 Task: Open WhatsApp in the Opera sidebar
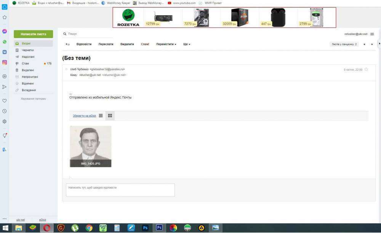(x=5, y=42)
